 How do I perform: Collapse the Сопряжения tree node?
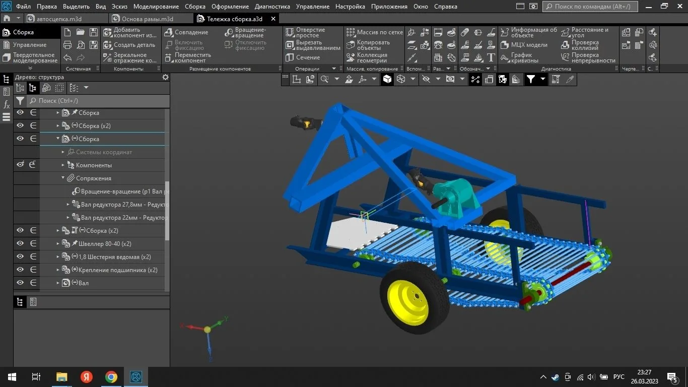(x=63, y=178)
